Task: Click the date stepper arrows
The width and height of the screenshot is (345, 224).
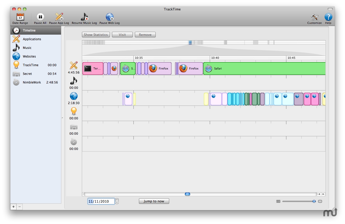Action: pos(117,201)
